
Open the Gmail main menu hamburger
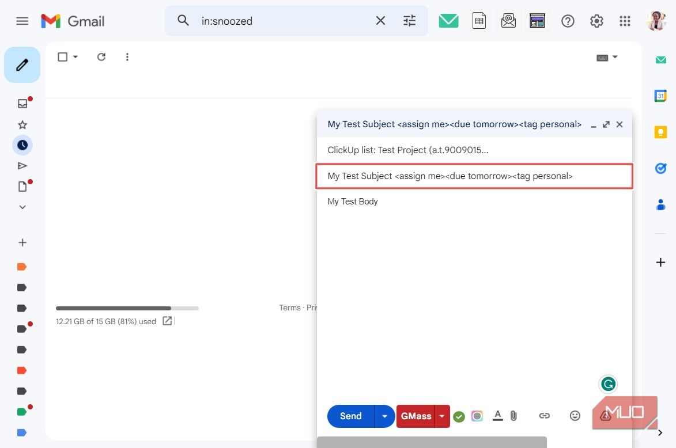pyautogui.click(x=22, y=21)
